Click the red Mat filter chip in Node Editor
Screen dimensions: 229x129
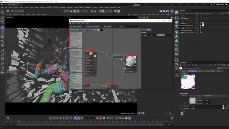(x=71, y=30)
